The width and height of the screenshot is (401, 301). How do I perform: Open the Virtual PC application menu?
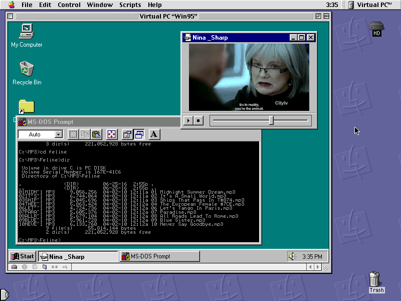[370, 5]
